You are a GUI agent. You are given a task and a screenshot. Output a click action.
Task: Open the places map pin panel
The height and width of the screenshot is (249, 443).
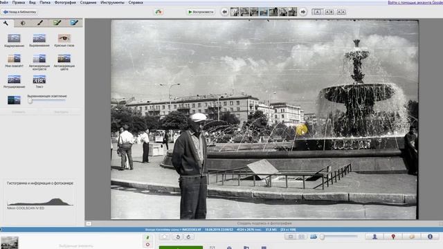click(393, 237)
